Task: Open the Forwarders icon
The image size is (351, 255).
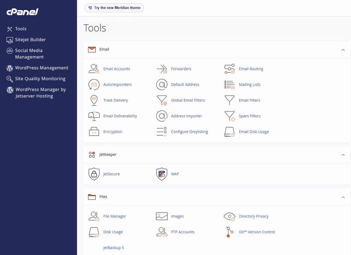Action: click(x=162, y=69)
